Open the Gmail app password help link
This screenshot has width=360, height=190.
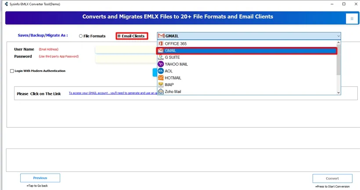pyautogui.click(x=113, y=93)
